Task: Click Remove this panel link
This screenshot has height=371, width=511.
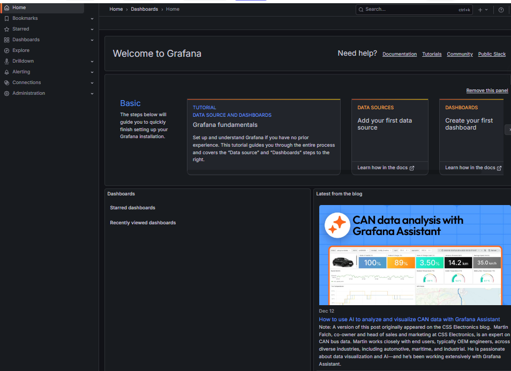Action: point(487,90)
